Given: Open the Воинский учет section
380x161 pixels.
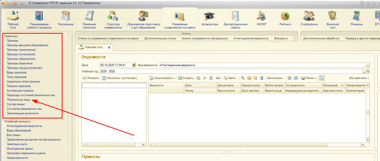Looking at the screenshot, I should tap(333, 16).
